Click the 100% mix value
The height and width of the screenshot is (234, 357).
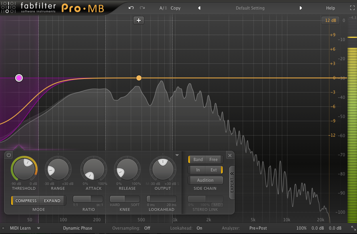(301, 228)
